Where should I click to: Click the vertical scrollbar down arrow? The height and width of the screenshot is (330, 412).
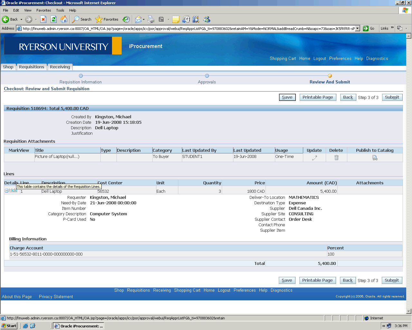pyautogui.click(x=409, y=311)
